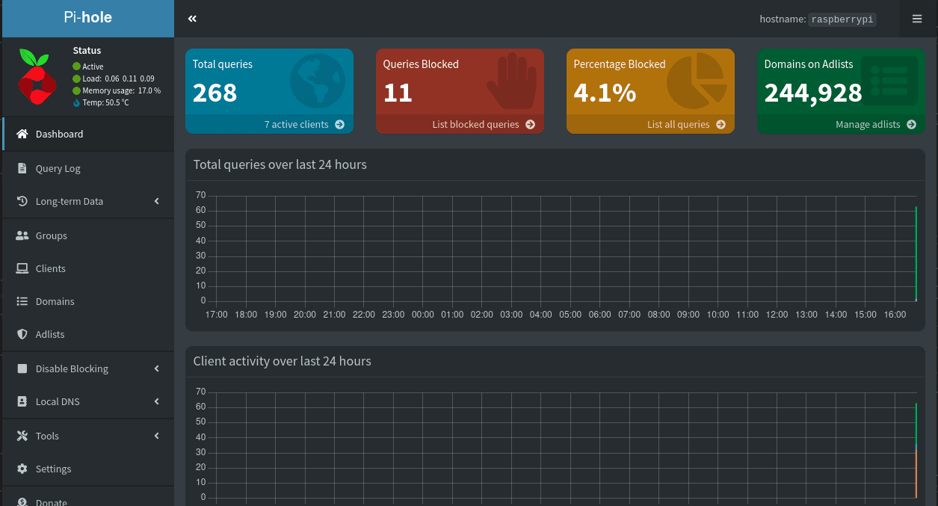Screen dimensions: 938x506
Task: Expand the Tools submenu chevron
Action: point(157,436)
